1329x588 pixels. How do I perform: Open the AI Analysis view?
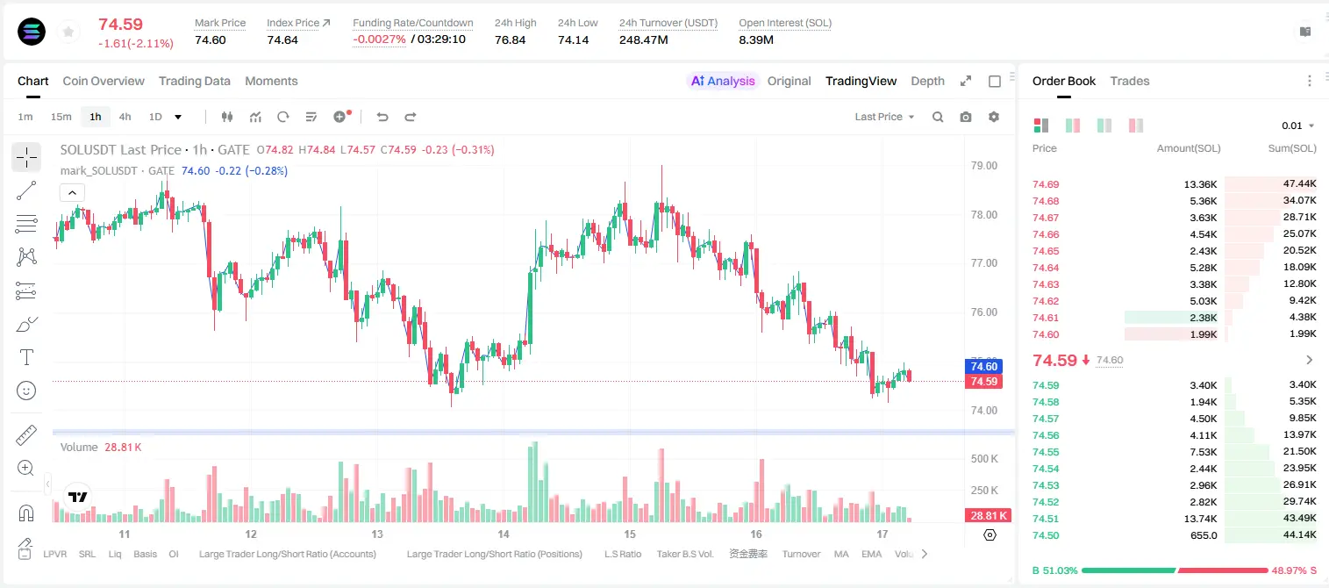(722, 81)
